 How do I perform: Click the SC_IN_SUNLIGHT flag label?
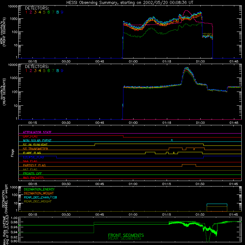(x=35, y=145)
